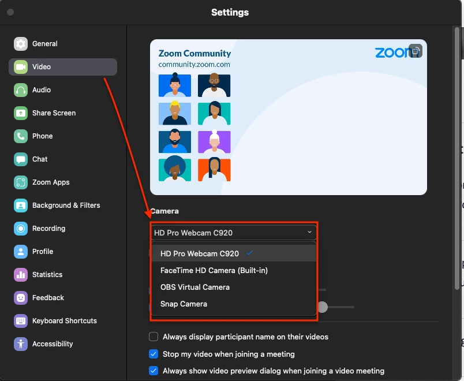The height and width of the screenshot is (381, 464).
Task: Click the Recording circle icon
Action: (21, 229)
